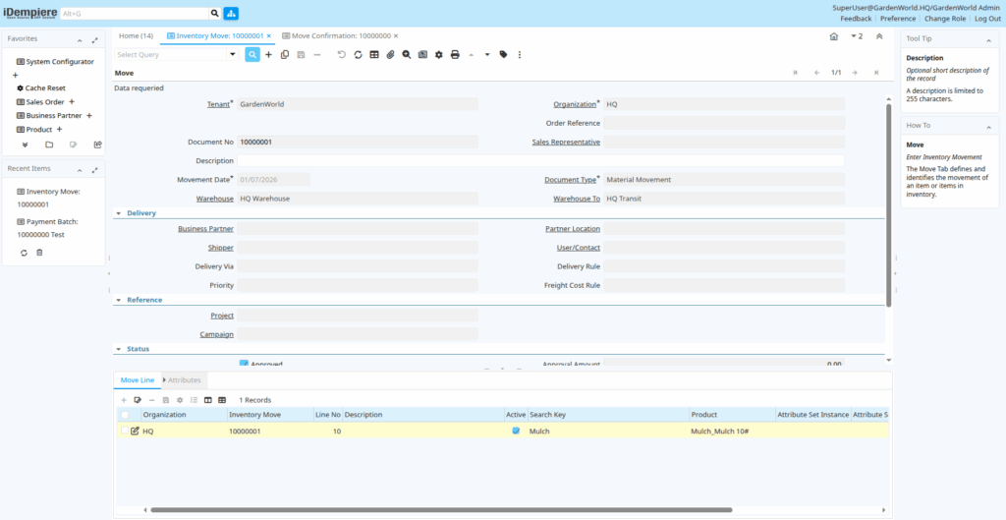Add new Business Partner via its plus
The width and height of the screenshot is (1006, 520).
89,116
